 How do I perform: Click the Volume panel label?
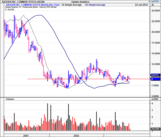(10, 99)
